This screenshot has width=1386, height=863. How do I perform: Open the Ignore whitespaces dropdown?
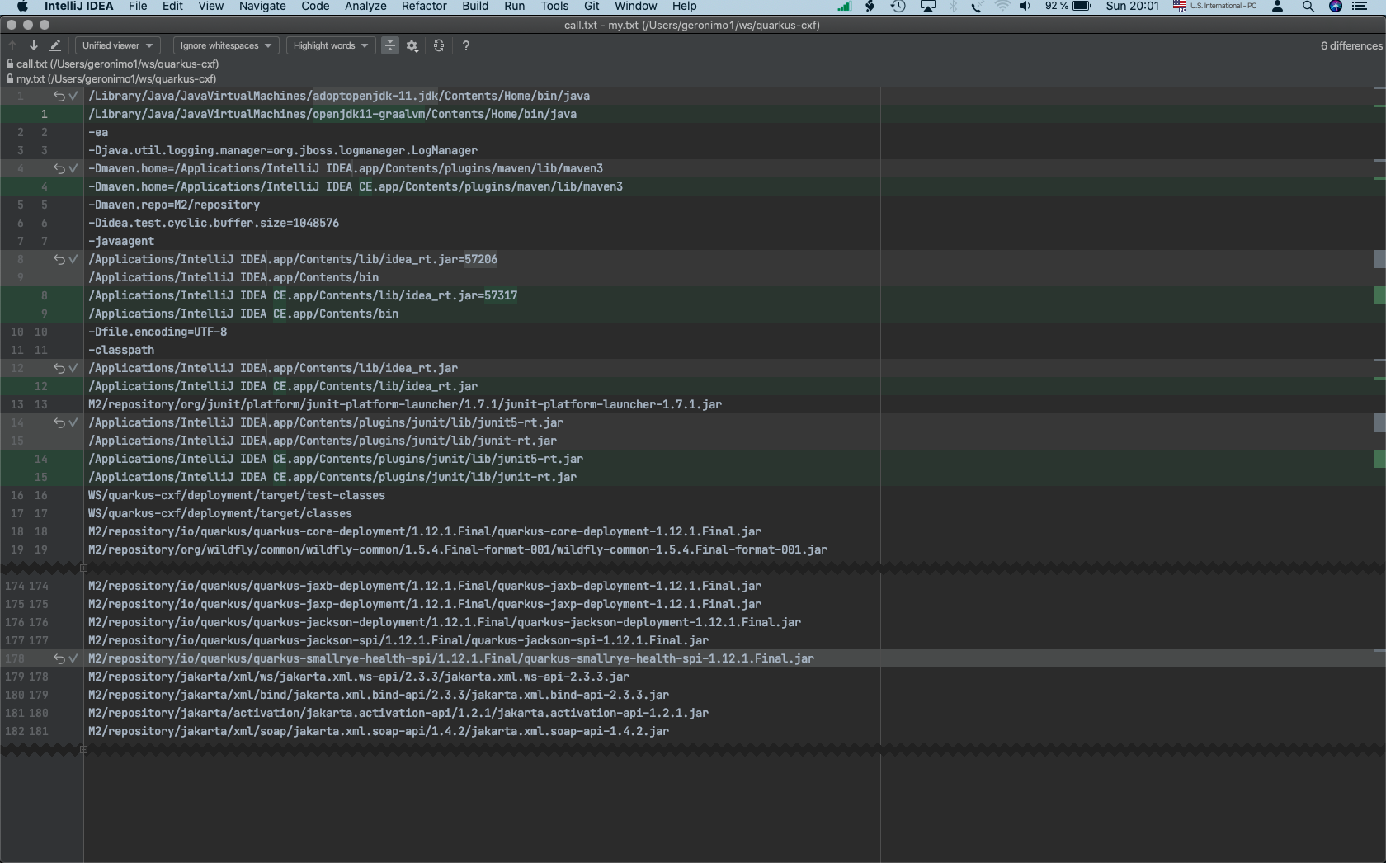coord(226,45)
